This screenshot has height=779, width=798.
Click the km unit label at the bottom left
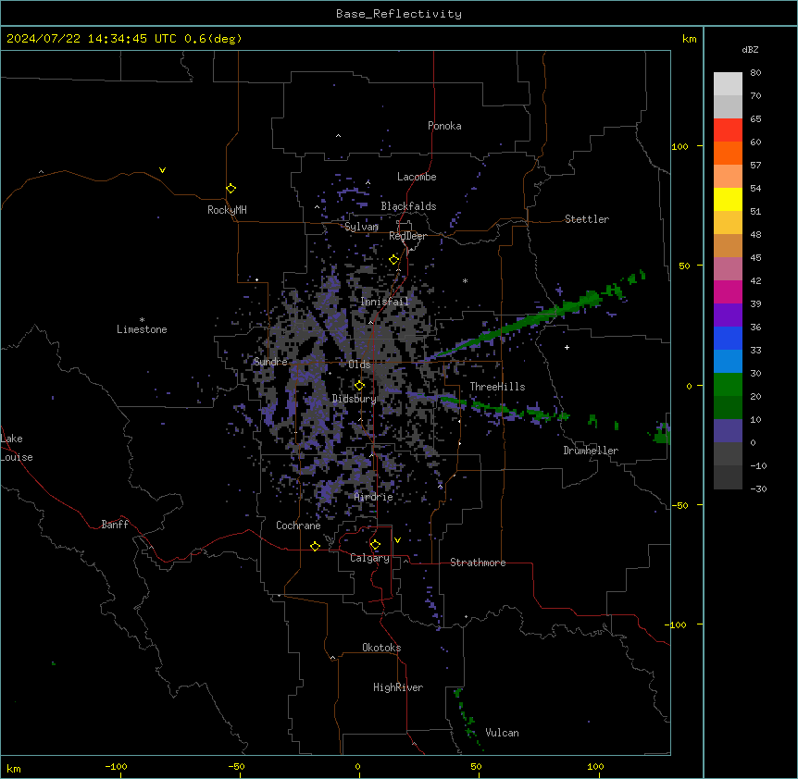pos(14,768)
